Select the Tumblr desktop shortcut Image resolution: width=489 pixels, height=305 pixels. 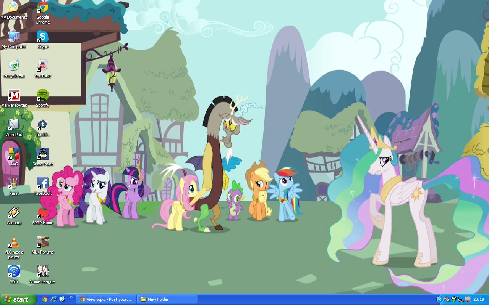pos(42,125)
